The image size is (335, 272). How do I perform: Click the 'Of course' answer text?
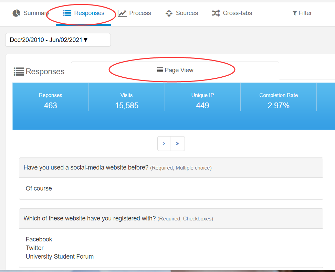(x=39, y=188)
